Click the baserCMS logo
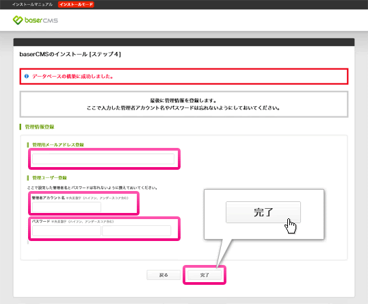The width and height of the screenshot is (368, 304). 35,21
